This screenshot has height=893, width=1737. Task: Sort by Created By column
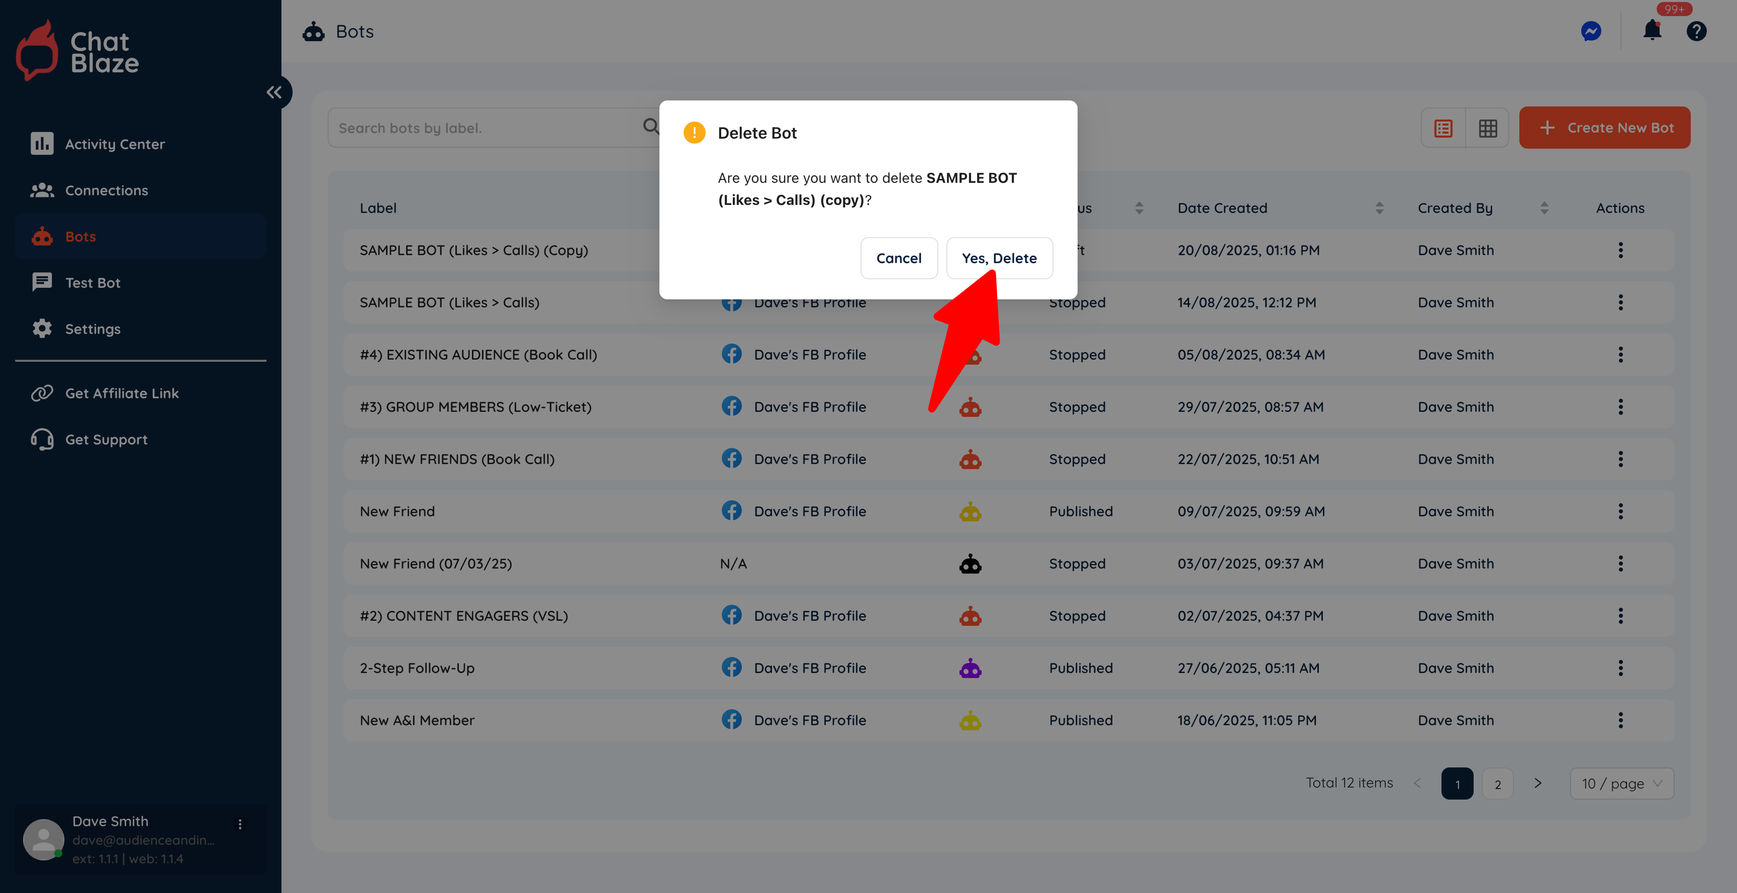pyautogui.click(x=1543, y=208)
